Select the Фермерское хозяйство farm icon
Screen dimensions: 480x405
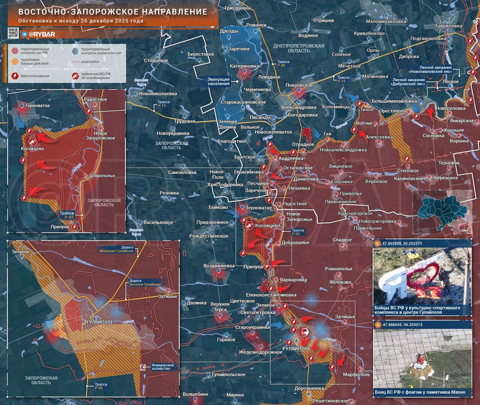pos(143,366)
